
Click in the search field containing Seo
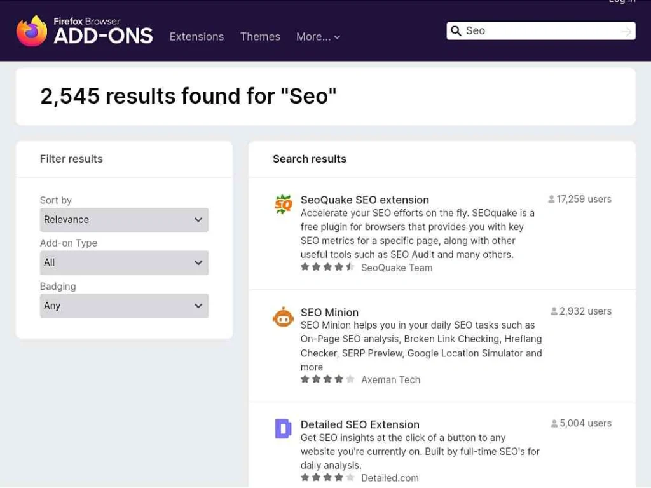[541, 31]
